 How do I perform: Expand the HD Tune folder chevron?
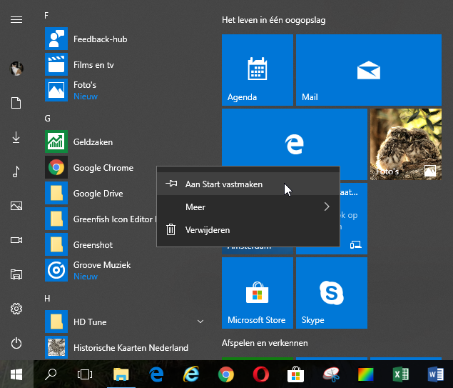(x=200, y=322)
